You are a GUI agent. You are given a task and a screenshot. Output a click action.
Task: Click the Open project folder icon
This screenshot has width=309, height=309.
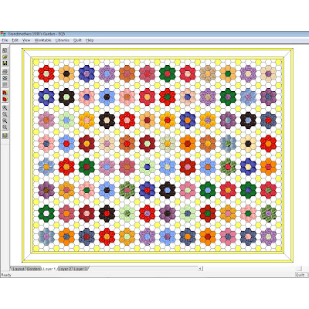pos(5,56)
